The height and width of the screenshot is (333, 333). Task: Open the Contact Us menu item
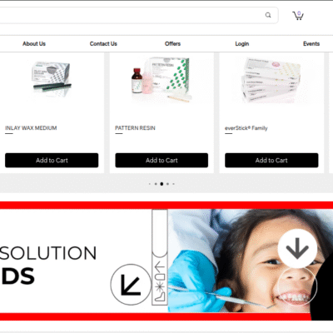pos(103,43)
